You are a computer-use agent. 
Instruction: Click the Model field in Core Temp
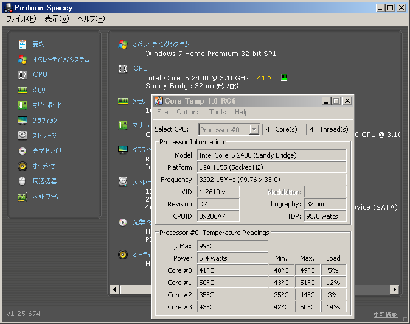tap(272, 155)
